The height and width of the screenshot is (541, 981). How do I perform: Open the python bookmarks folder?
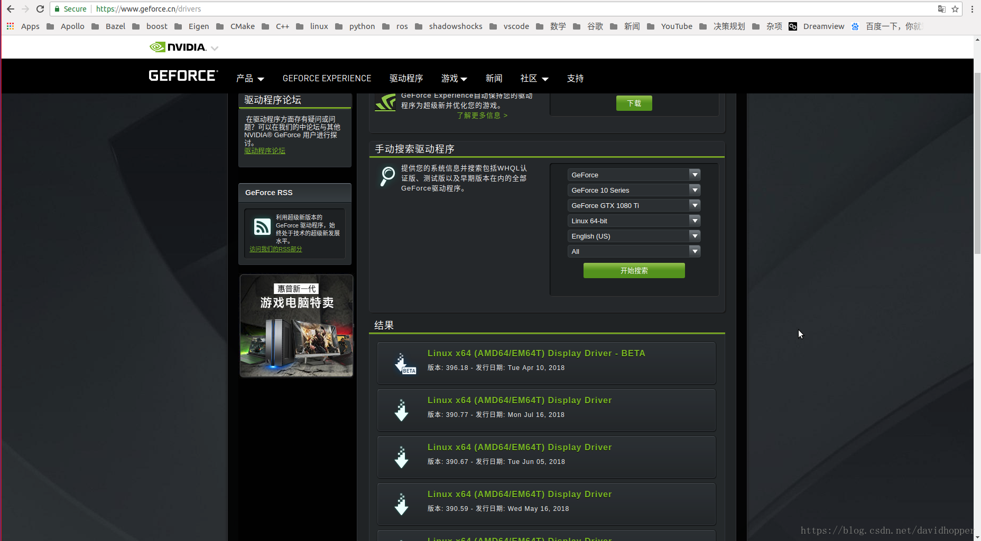355,26
